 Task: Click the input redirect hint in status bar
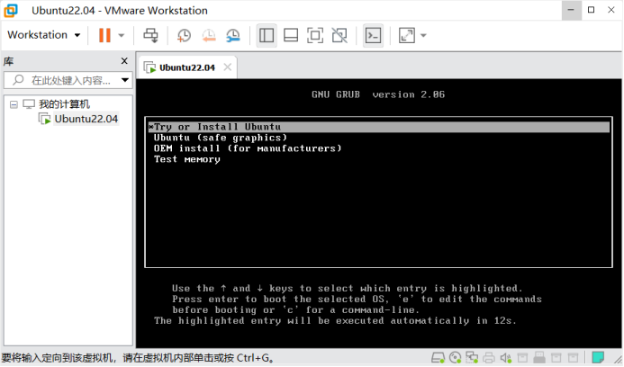(138, 358)
